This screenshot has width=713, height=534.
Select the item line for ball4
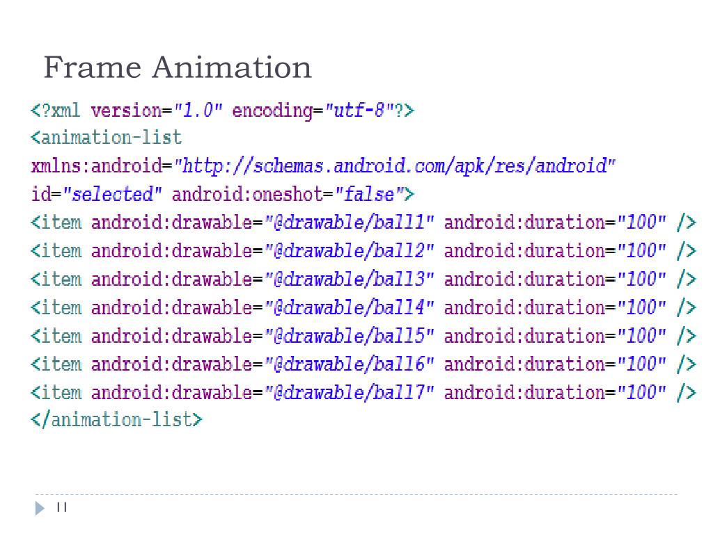(363, 307)
